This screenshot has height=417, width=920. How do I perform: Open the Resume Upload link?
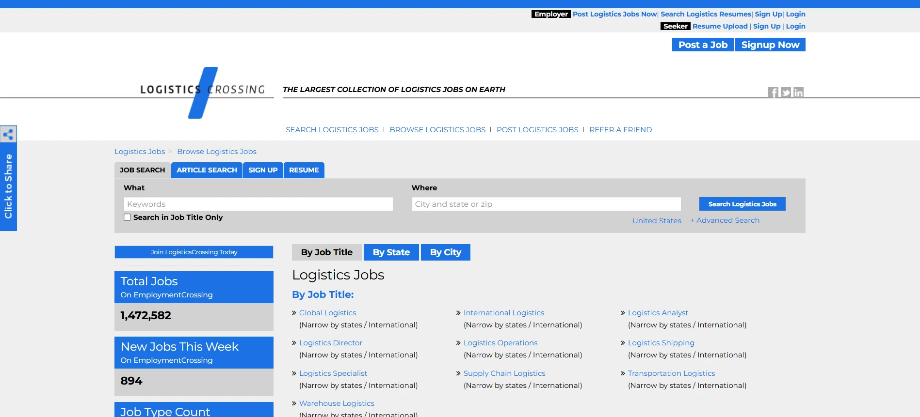coord(720,26)
